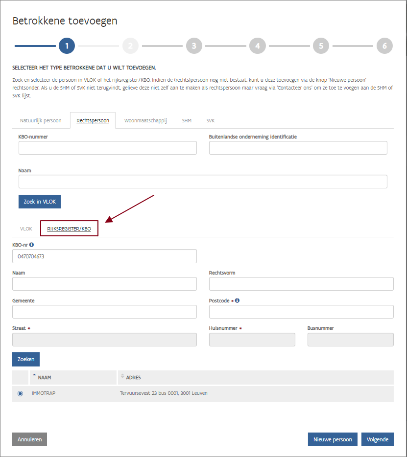Viewport: 407px width, 457px height.
Task: Switch to the VLOK results tab
Action: 26,228
